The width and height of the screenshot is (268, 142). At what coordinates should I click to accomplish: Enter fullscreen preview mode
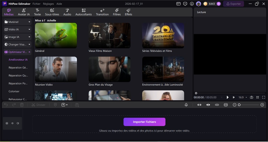point(264,97)
